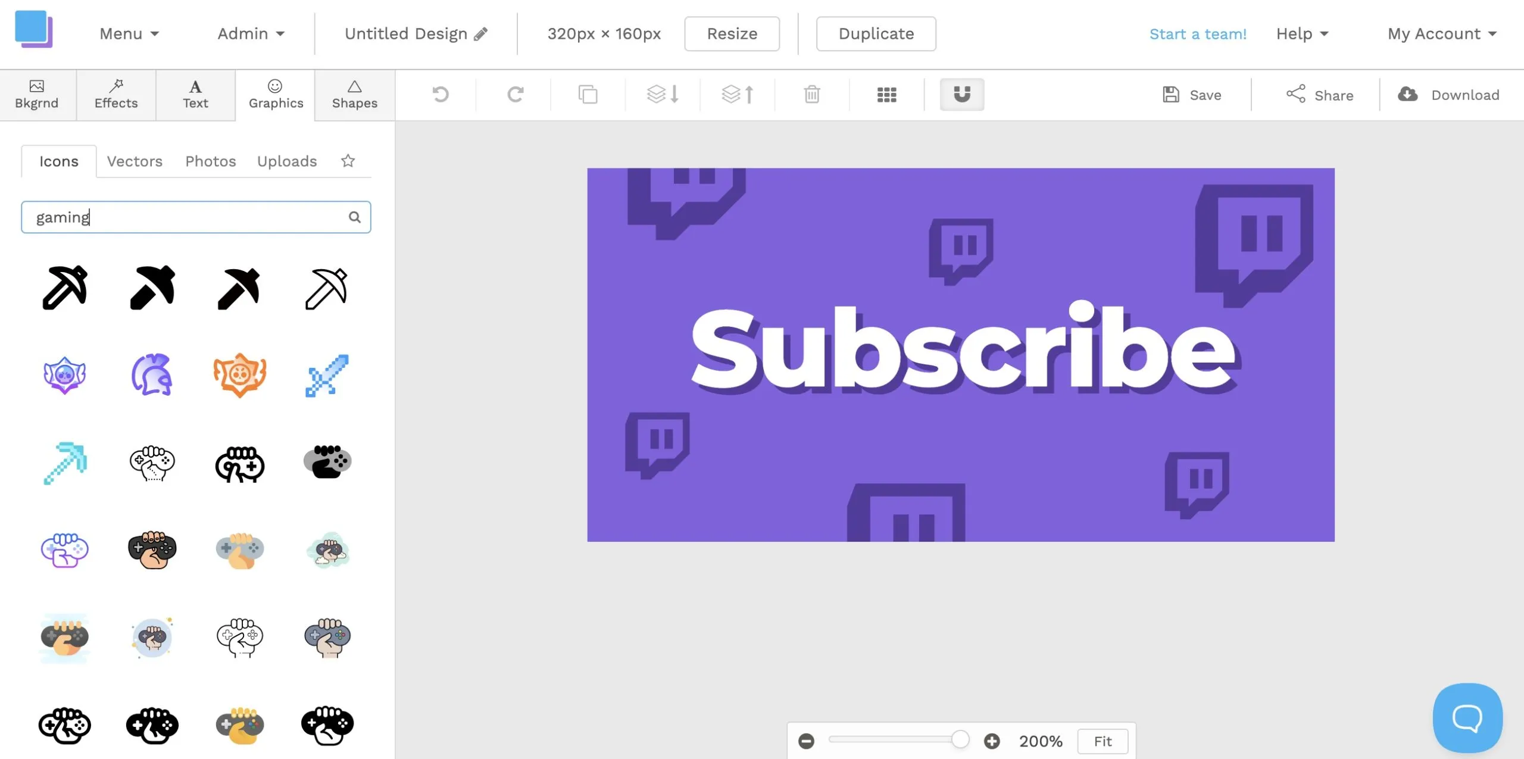The width and height of the screenshot is (1524, 759).
Task: Click the Save button
Action: tap(1192, 95)
